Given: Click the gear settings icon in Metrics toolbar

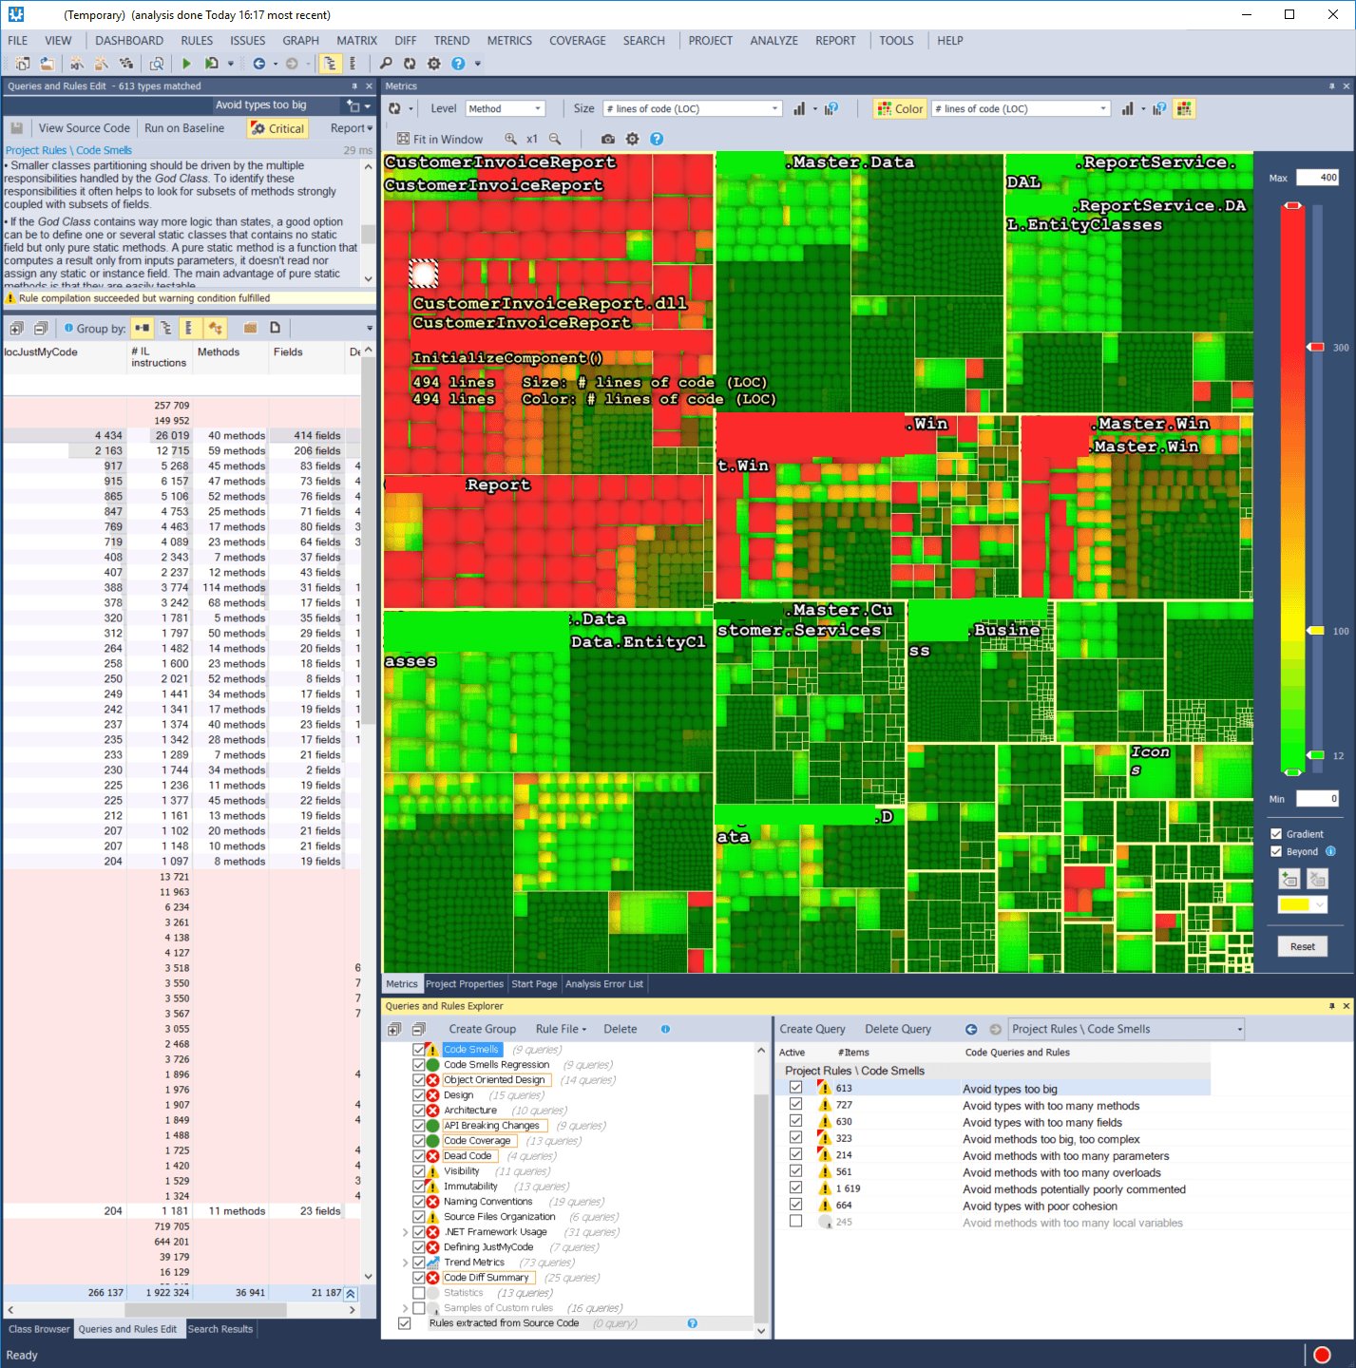Looking at the screenshot, I should click(x=632, y=139).
